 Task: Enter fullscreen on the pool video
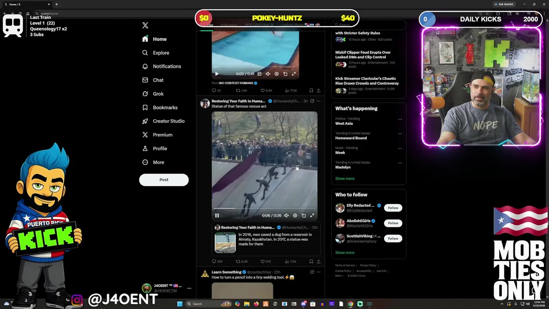pyautogui.click(x=294, y=74)
